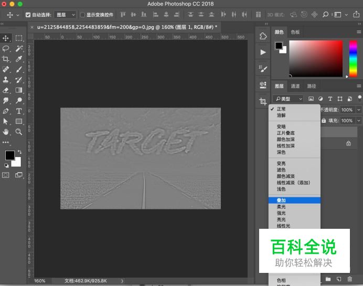This screenshot has width=363, height=286.
Task: Expand the Move tool preset picker arrow
Action: (18, 15)
